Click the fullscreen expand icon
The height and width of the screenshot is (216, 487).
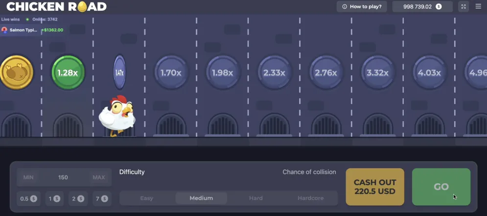pyautogui.click(x=464, y=6)
